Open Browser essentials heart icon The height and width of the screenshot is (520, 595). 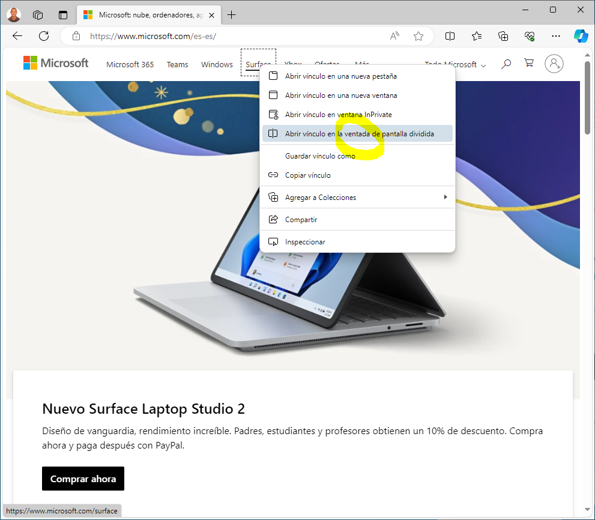click(x=530, y=36)
